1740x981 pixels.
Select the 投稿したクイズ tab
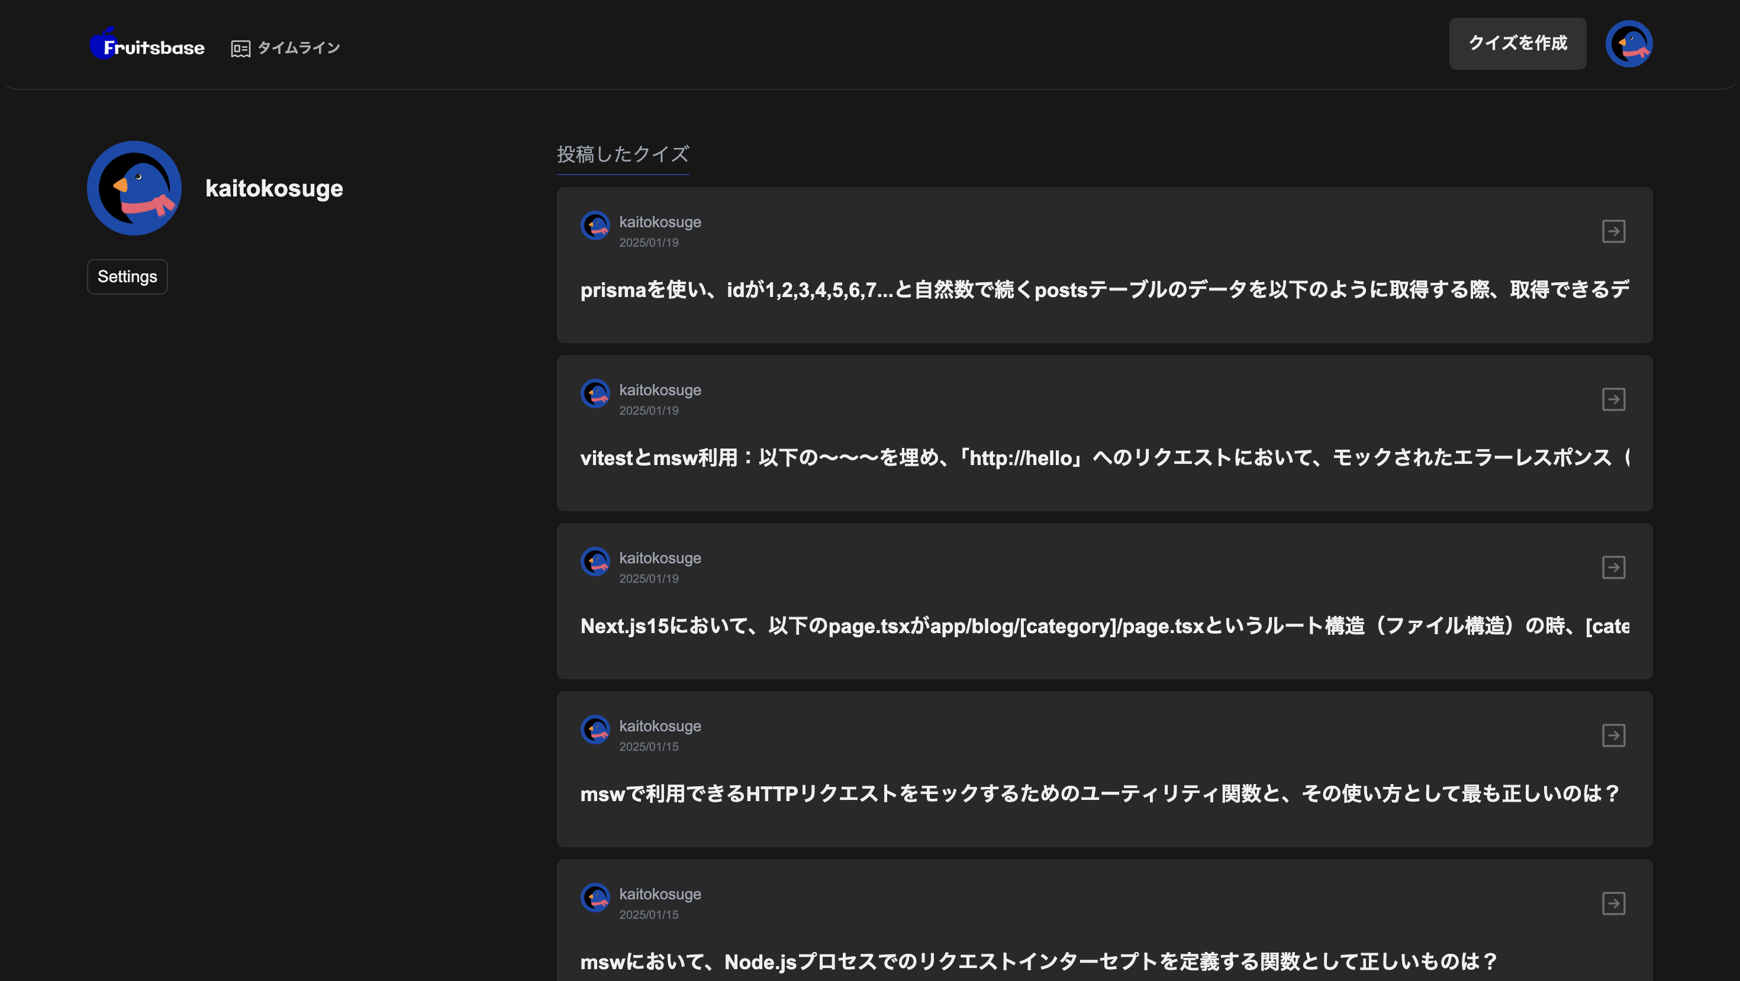coord(622,154)
